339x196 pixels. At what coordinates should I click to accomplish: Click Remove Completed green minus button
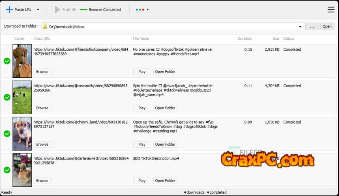pyautogui.click(x=100, y=9)
